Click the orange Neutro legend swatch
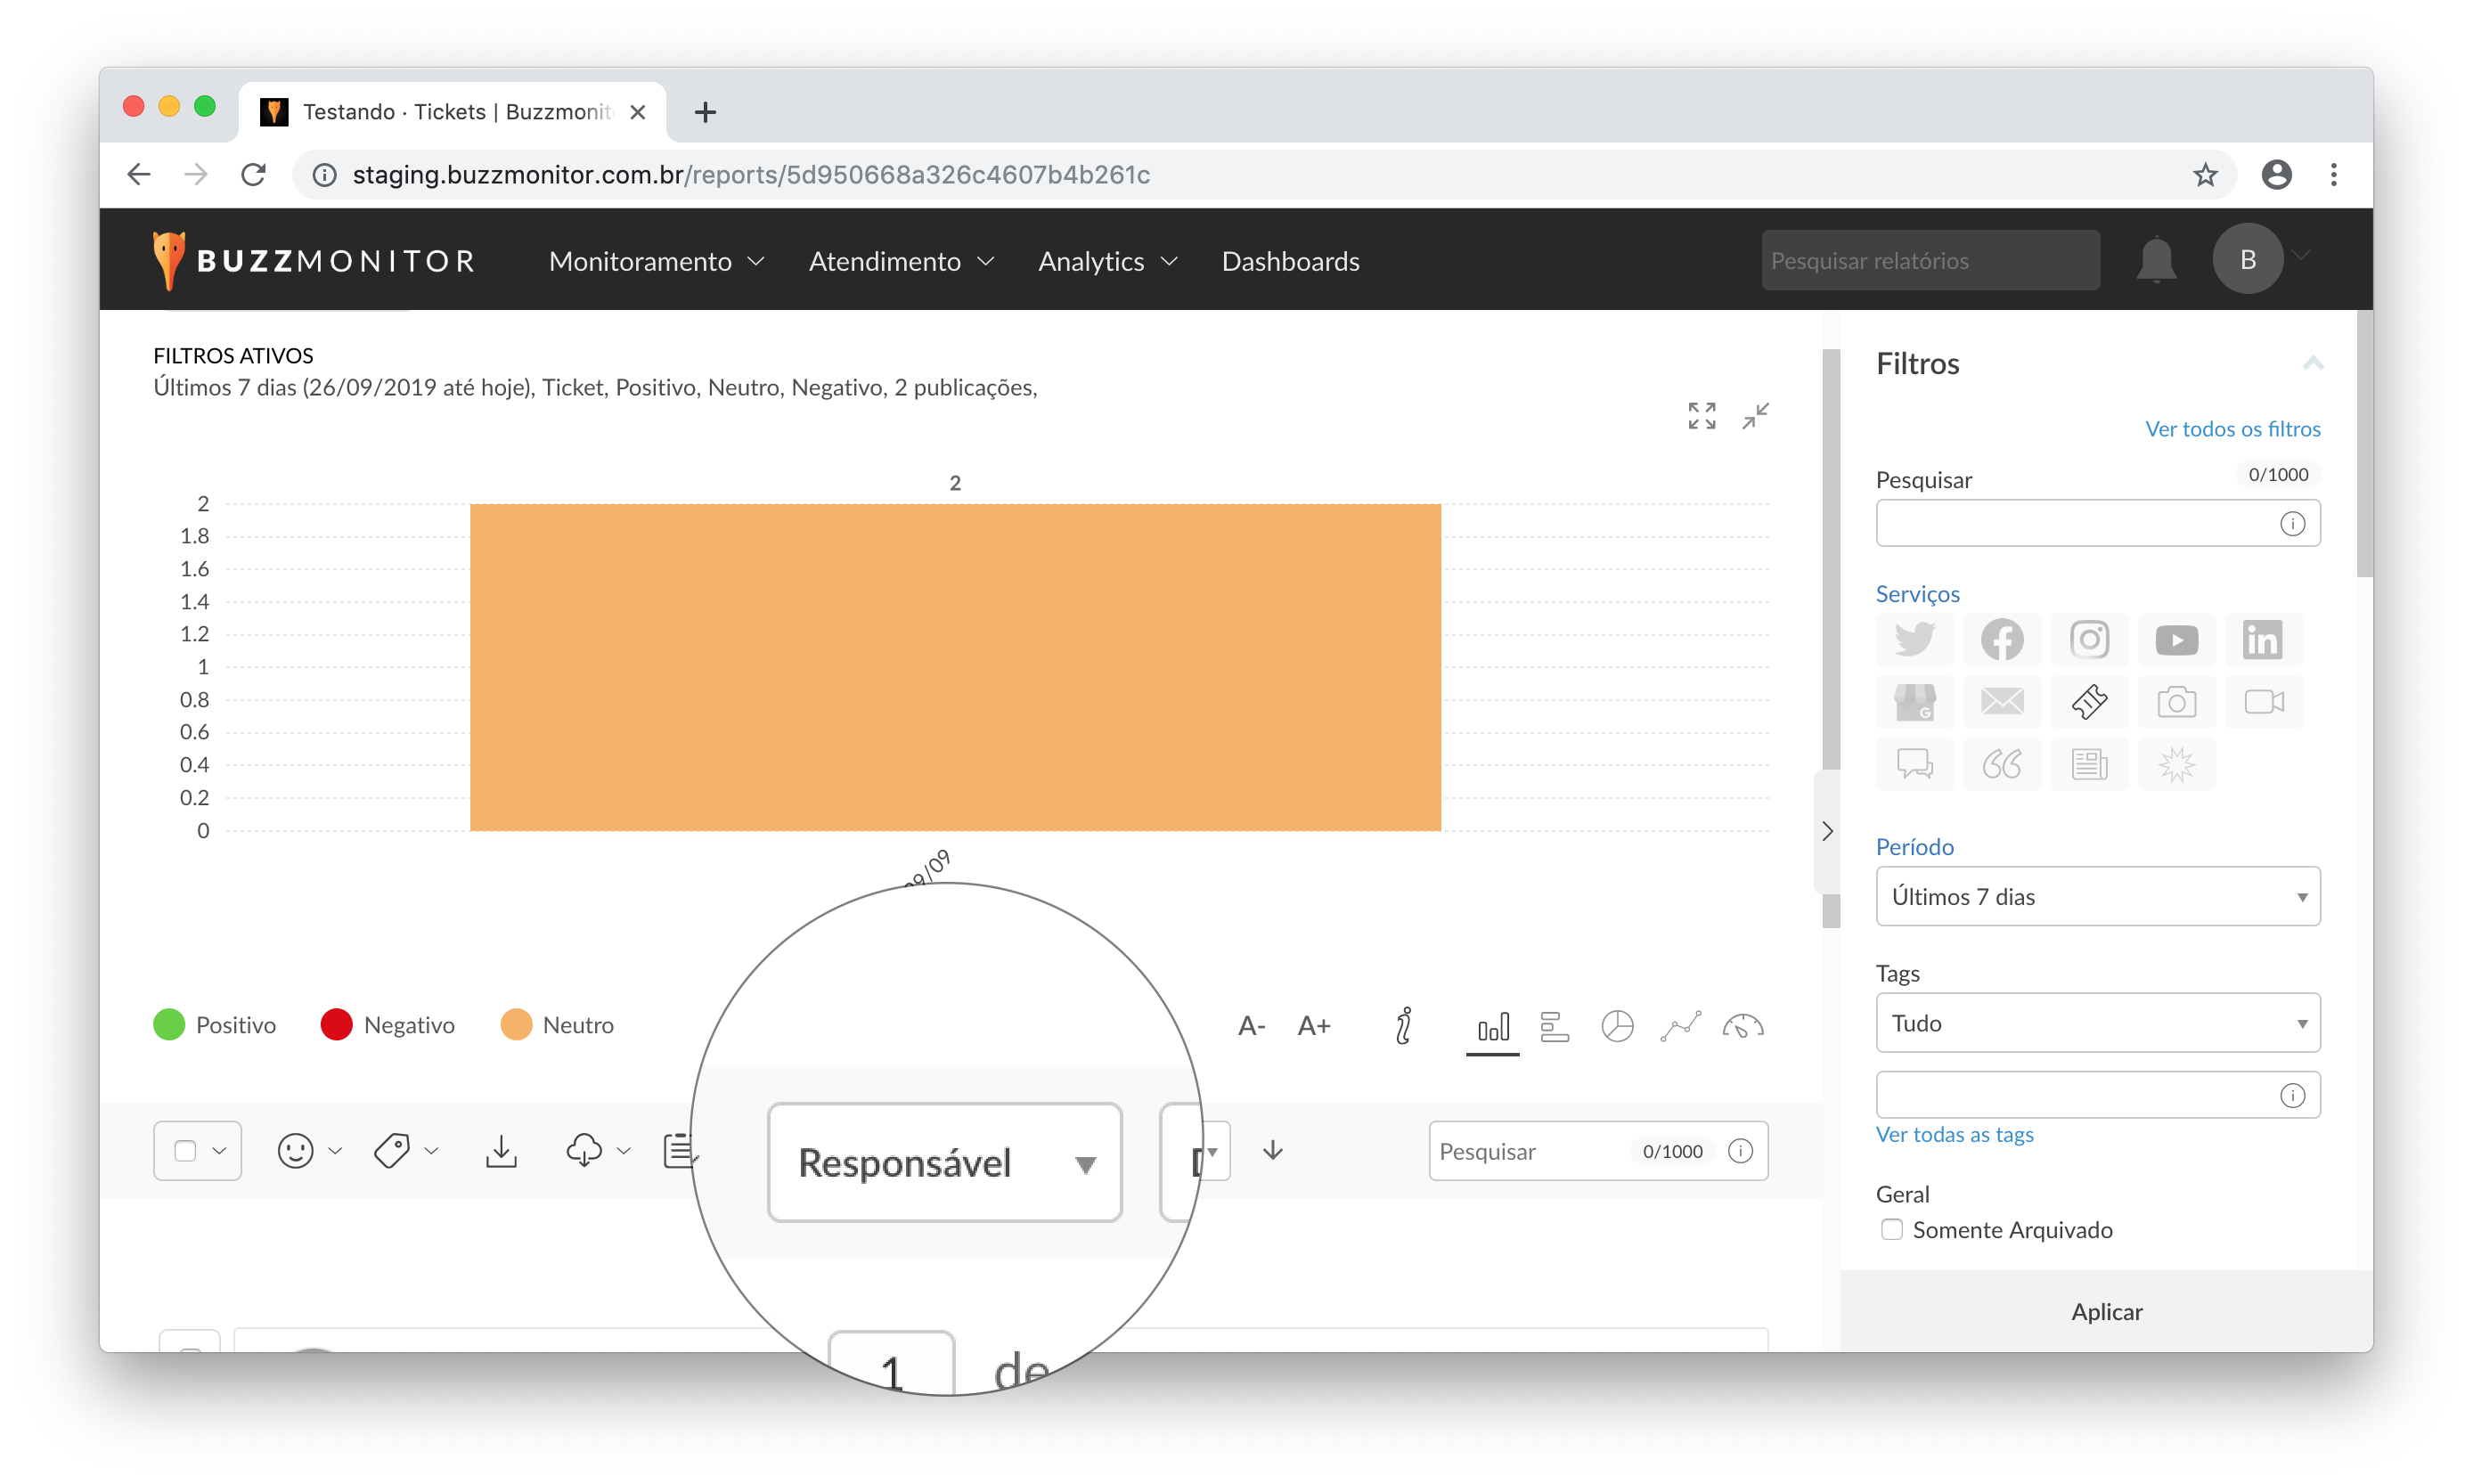Image resolution: width=2473 pixels, height=1484 pixels. (516, 1025)
